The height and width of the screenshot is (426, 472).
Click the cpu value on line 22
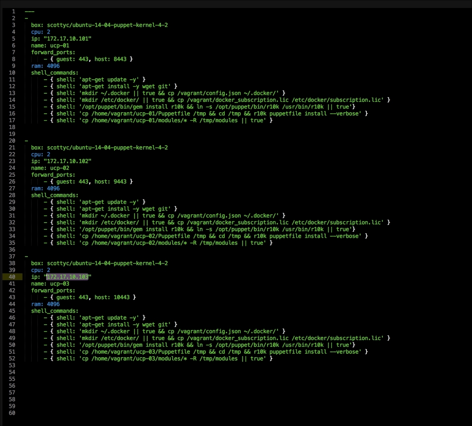pyautogui.click(x=48, y=154)
